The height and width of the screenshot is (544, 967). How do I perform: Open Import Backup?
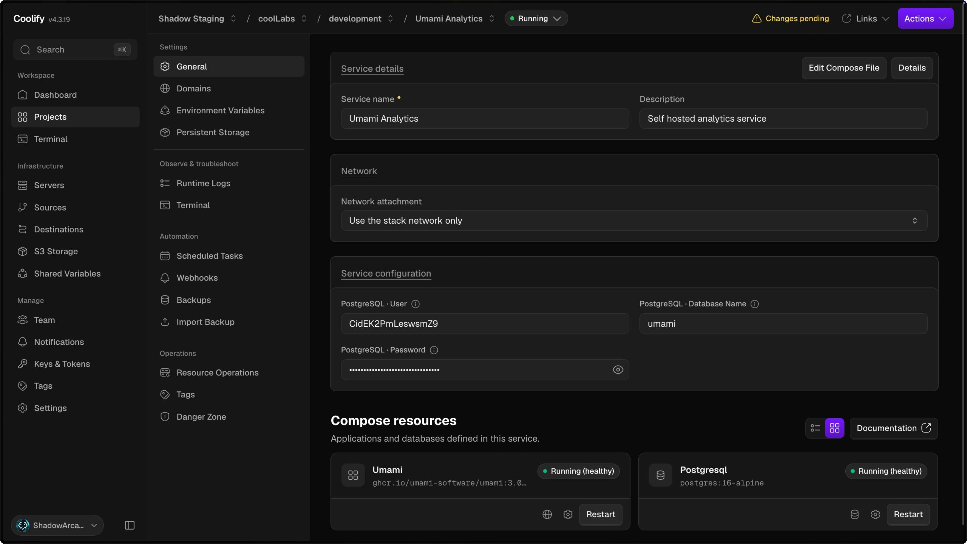[229, 322]
